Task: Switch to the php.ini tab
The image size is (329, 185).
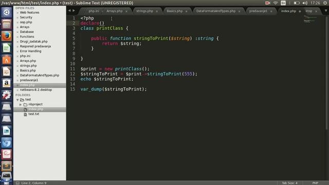Action: tap(94, 11)
